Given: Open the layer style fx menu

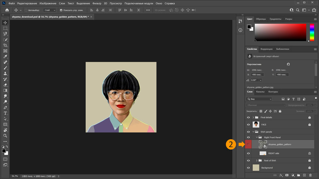Looking at the screenshot, I should pyautogui.click(x=281, y=175).
